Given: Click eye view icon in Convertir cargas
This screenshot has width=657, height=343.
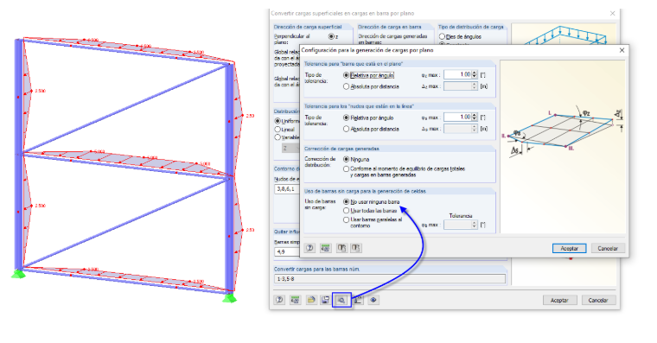Looking at the screenshot, I should click(373, 300).
